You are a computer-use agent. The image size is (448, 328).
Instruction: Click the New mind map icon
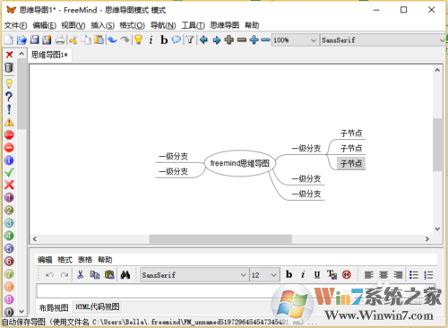pos(8,39)
